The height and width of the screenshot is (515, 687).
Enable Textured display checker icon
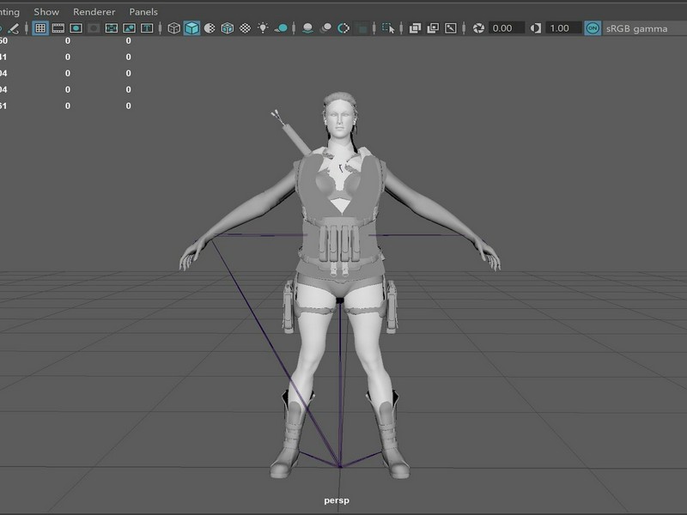pyautogui.click(x=246, y=28)
